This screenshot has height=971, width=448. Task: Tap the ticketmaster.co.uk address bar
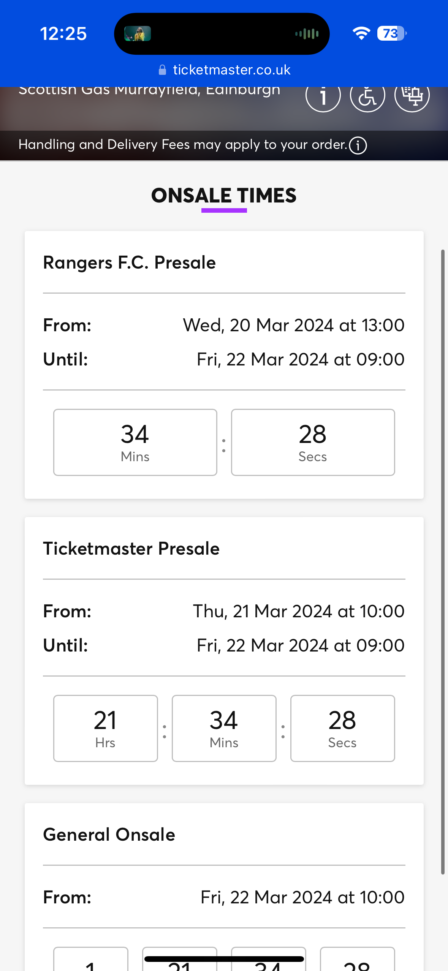coord(231,70)
